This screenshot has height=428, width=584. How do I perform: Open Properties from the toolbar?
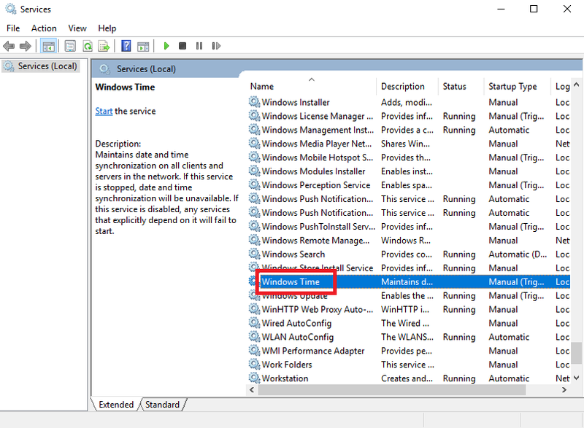click(70, 46)
